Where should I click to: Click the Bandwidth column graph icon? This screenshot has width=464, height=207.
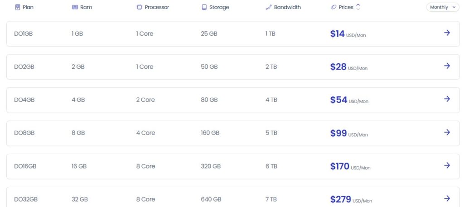coord(268,7)
